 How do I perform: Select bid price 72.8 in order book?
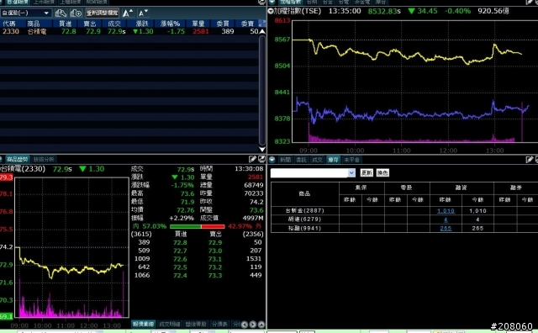180,242
